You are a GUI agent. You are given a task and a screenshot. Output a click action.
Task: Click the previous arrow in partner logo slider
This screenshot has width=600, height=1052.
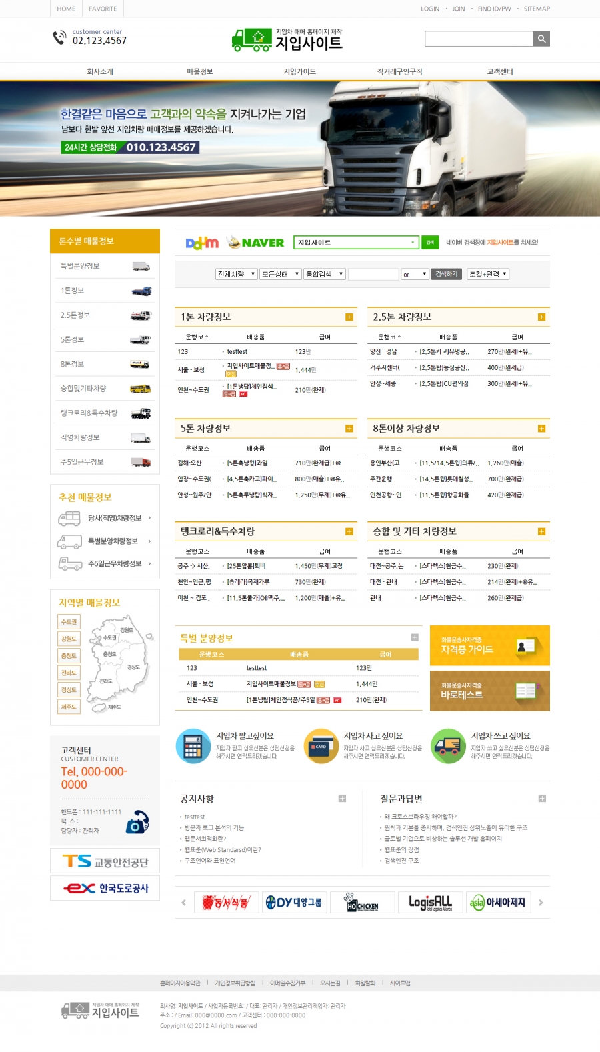184,903
